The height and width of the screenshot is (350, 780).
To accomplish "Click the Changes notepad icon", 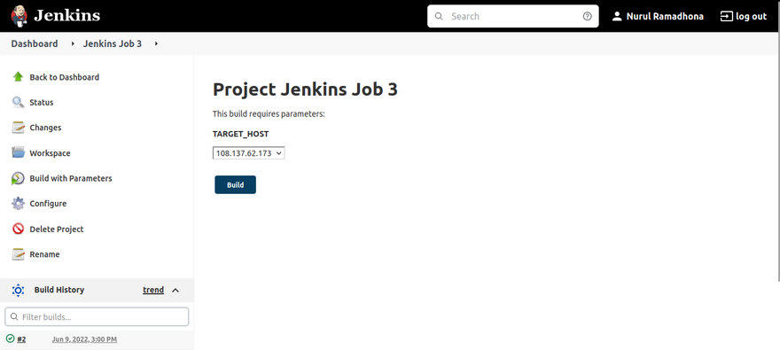I will tap(18, 128).
